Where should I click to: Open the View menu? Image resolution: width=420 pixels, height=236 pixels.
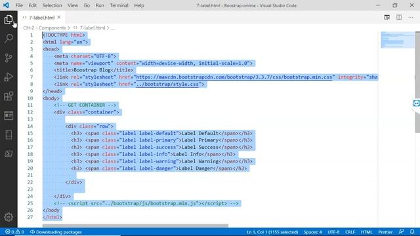73,5
